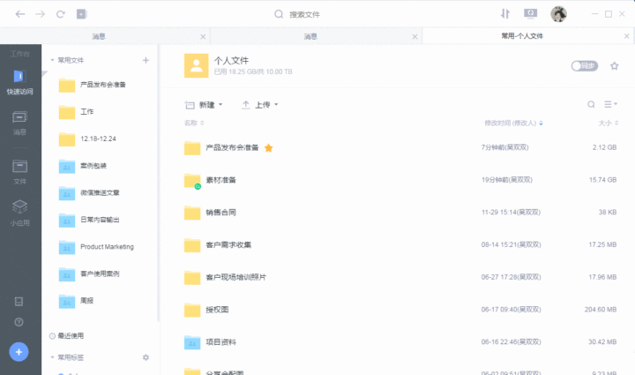This screenshot has height=375, width=635.
Task: Open the transfer list arrows icon
Action: pos(505,14)
